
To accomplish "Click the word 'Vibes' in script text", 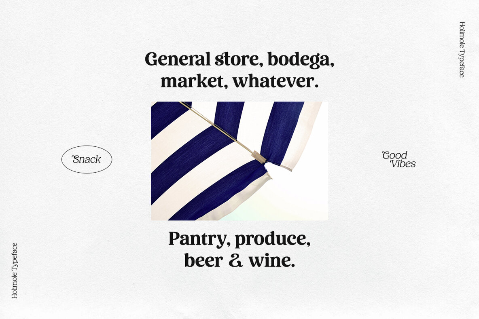I will point(403,164).
